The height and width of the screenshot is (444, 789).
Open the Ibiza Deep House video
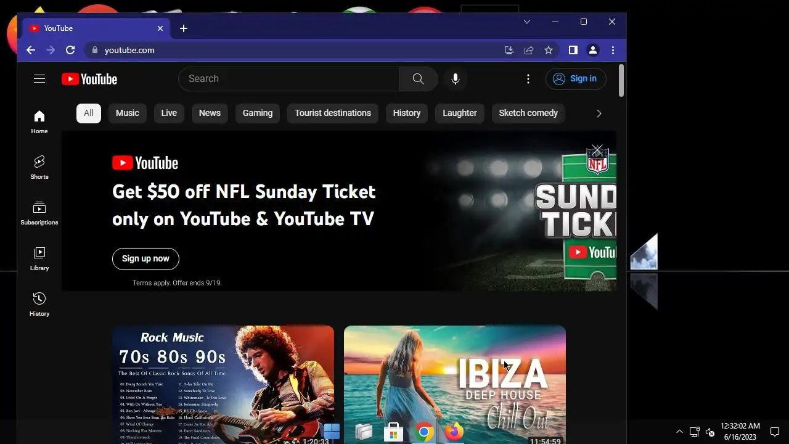pyautogui.click(x=455, y=385)
